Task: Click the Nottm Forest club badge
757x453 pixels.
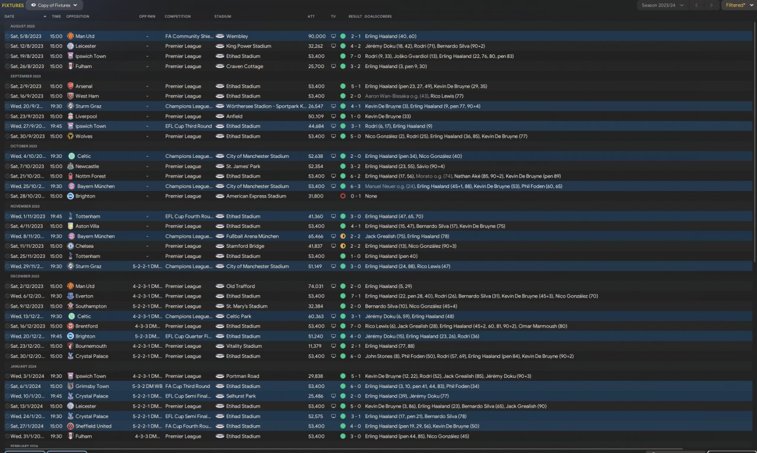Action: 70,176
